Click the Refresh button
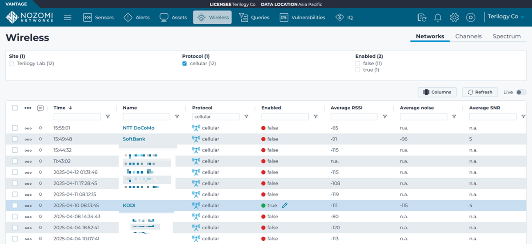This screenshot has height=244, width=532. click(x=480, y=92)
